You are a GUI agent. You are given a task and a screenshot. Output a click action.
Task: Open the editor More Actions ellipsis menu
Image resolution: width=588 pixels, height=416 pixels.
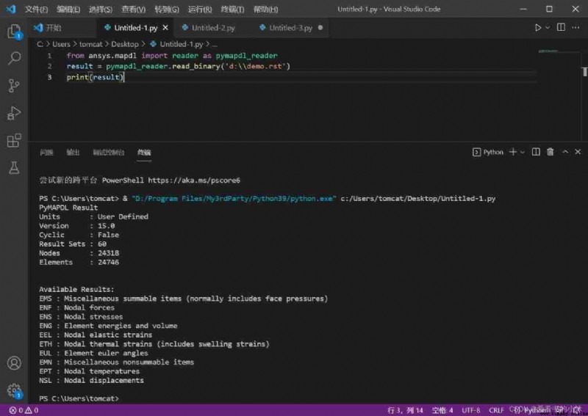pos(576,27)
